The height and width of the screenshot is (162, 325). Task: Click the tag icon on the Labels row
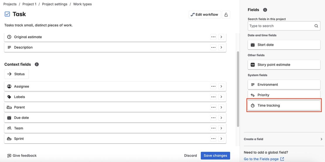coord(9,97)
